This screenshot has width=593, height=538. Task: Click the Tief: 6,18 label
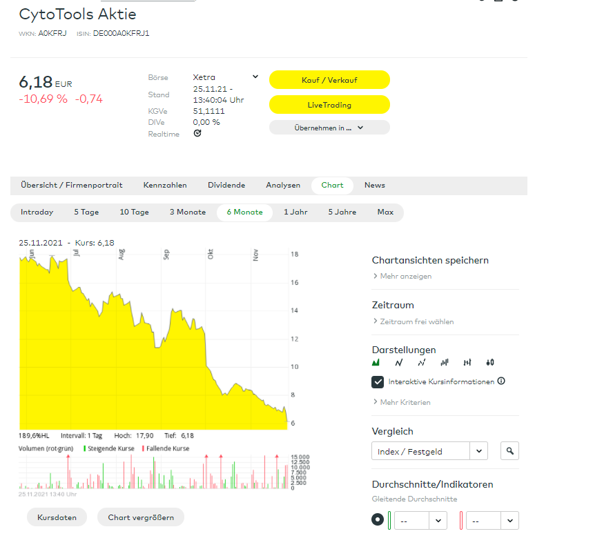tap(179, 436)
